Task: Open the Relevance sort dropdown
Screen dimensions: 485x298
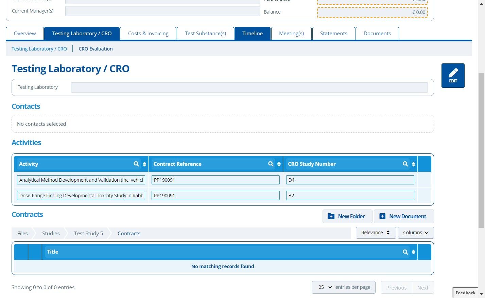Action: pyautogui.click(x=376, y=233)
